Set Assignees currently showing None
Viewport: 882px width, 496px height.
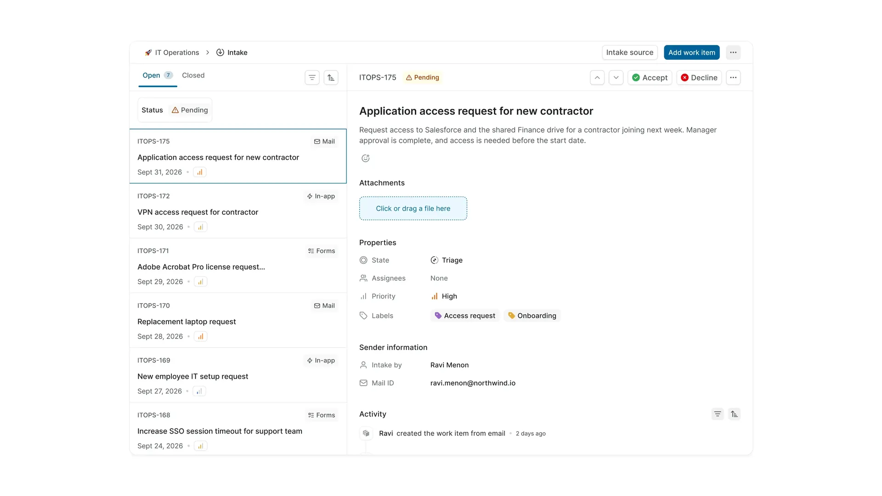pyautogui.click(x=439, y=278)
